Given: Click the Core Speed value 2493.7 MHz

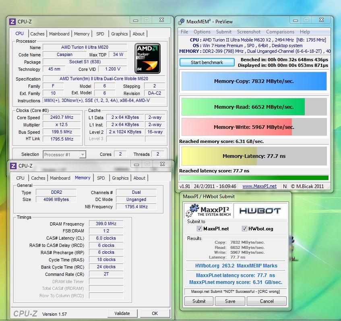Looking at the screenshot, I should [x=62, y=117].
